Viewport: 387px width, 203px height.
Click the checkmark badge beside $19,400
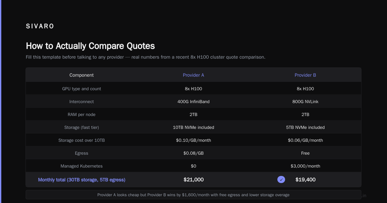click(281, 179)
